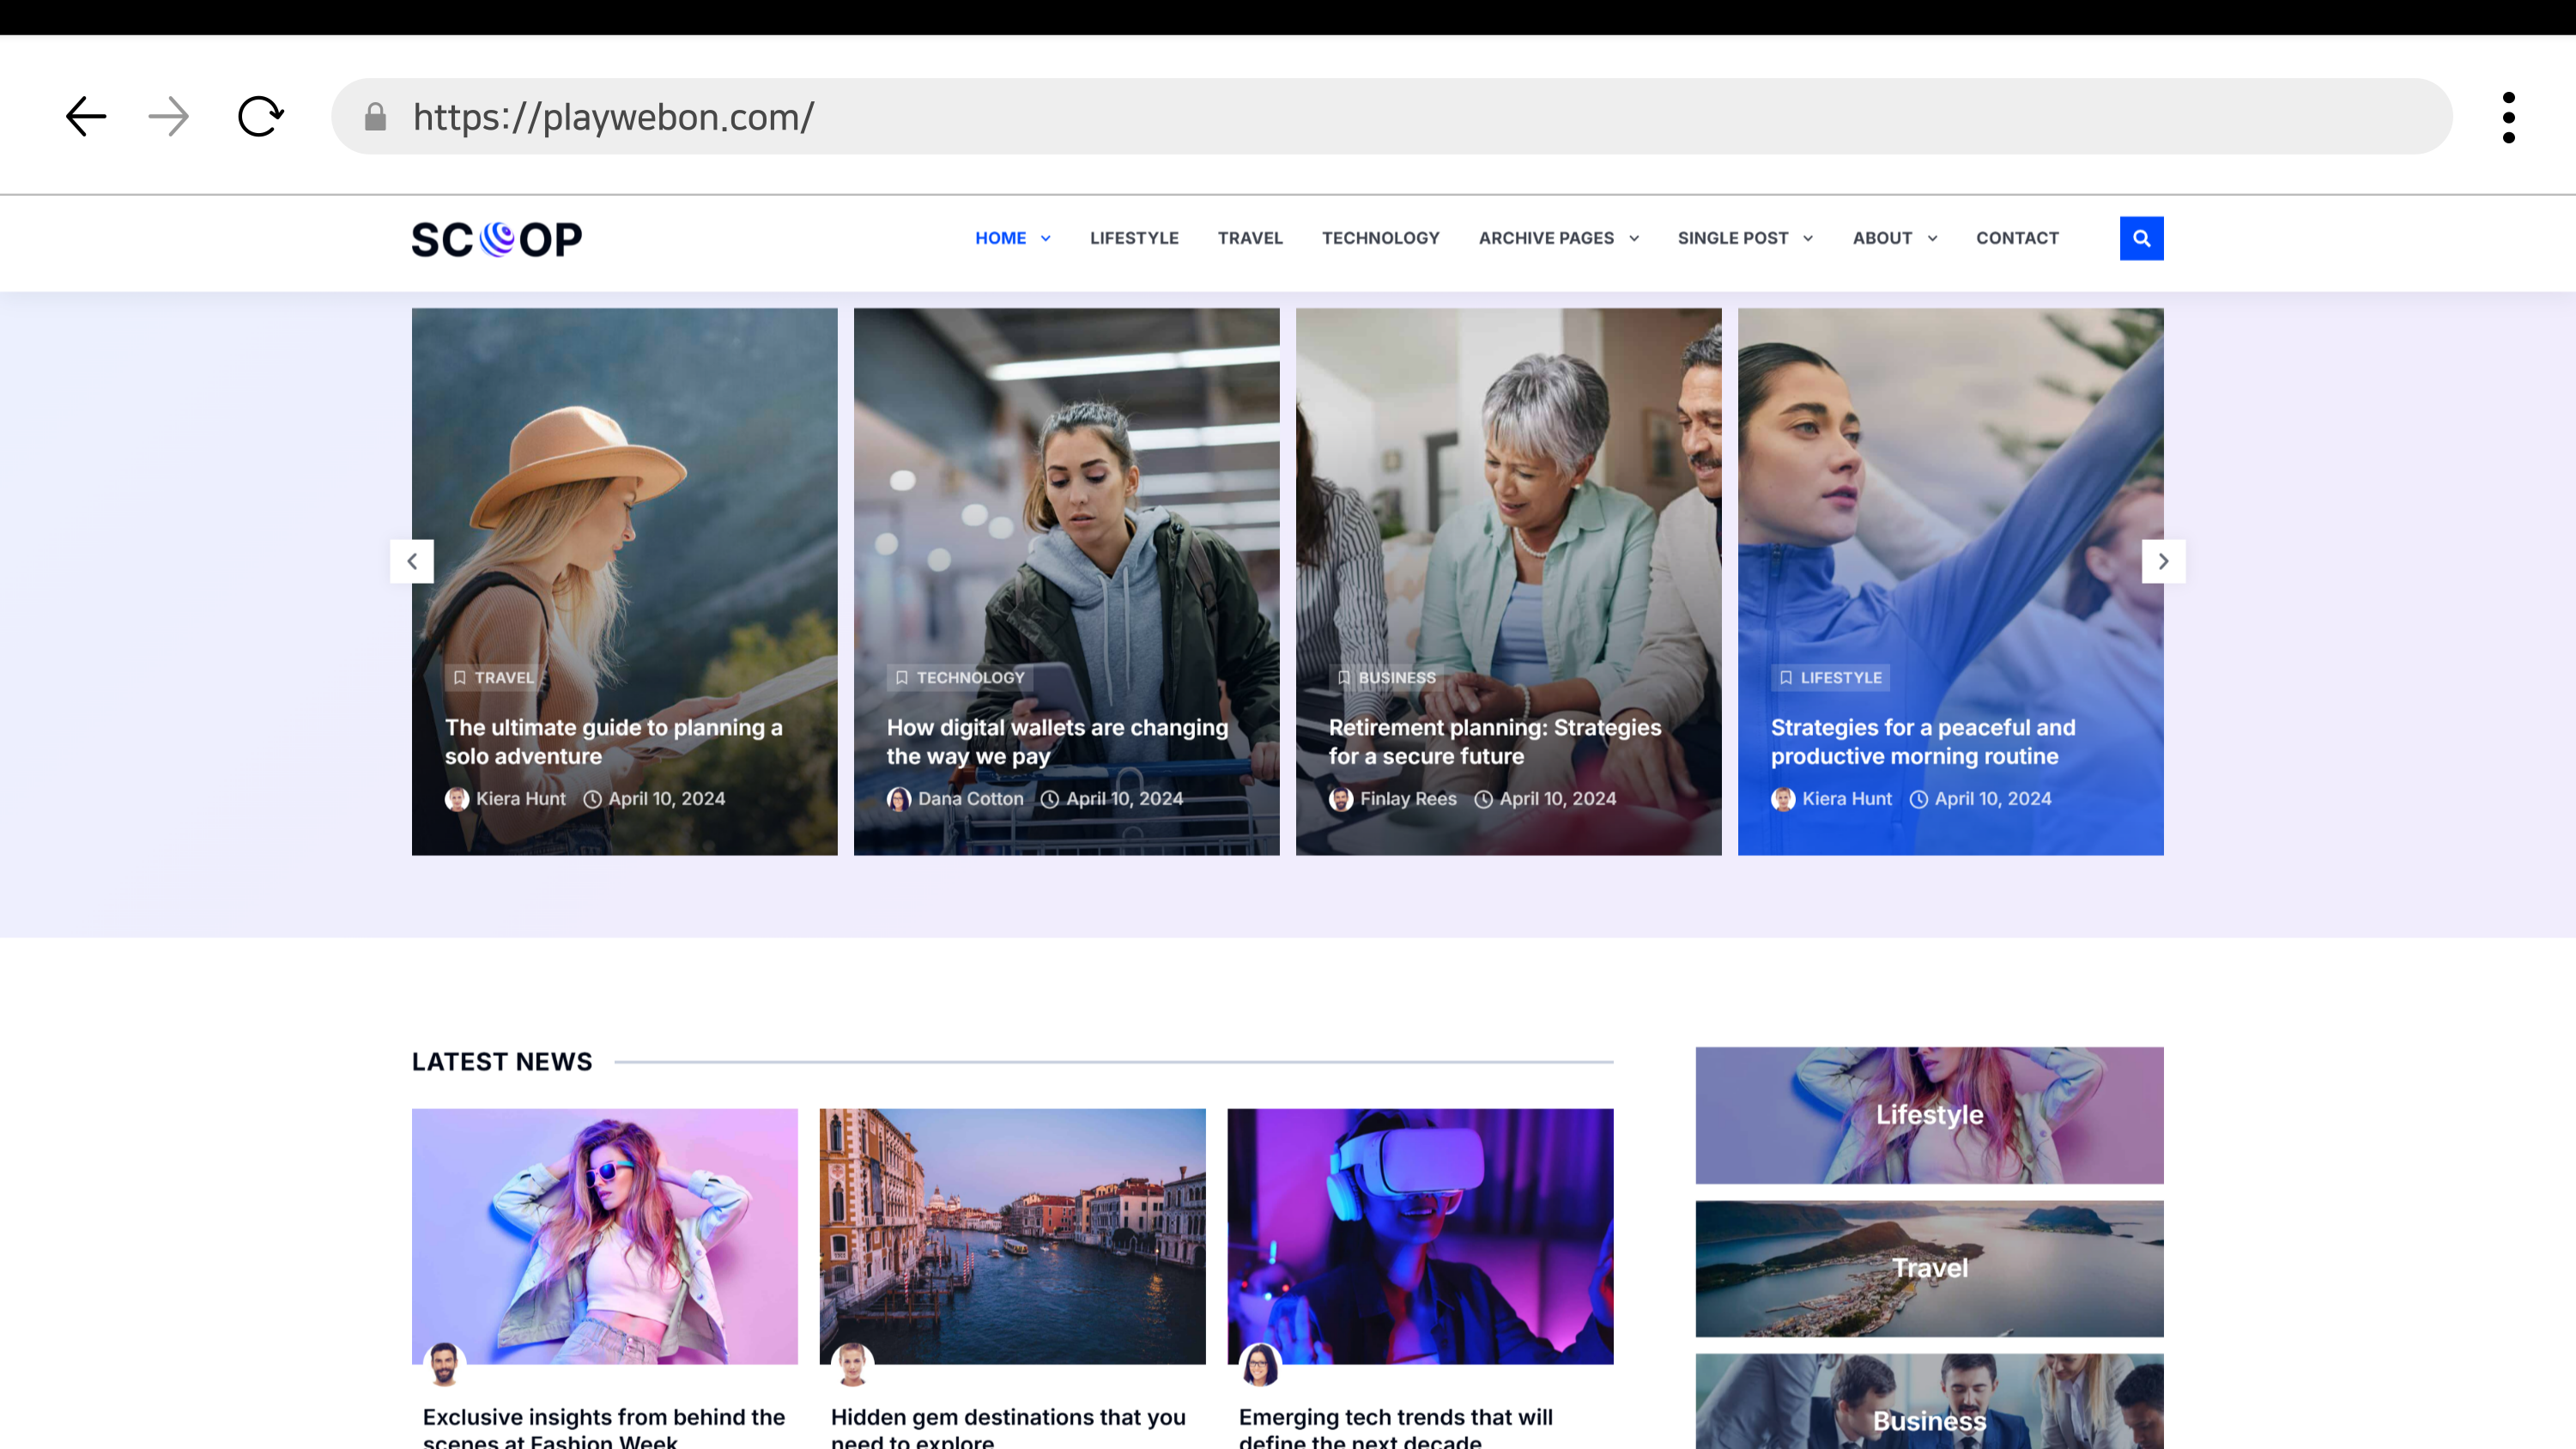The image size is (2576, 1449).
Task: Open the Lifestyle nav menu item
Action: pyautogui.click(x=1134, y=238)
